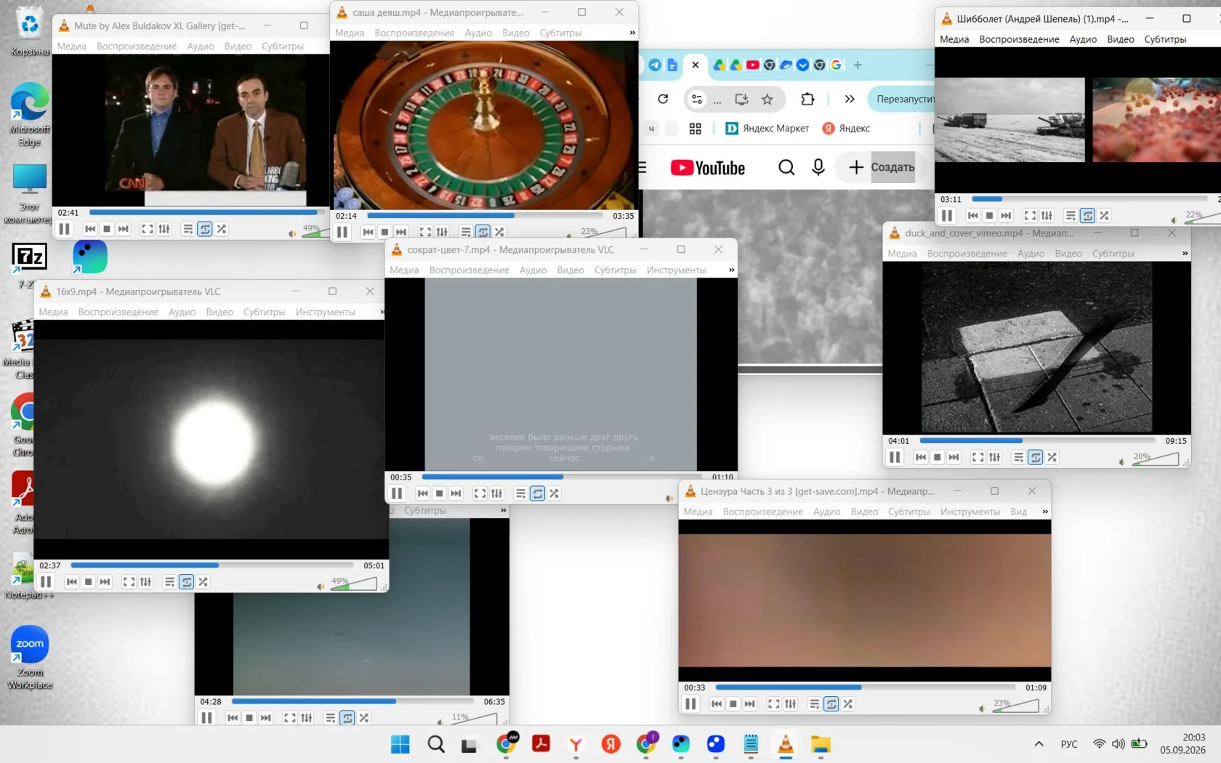Open the browser extensions puzzle icon

807,99
